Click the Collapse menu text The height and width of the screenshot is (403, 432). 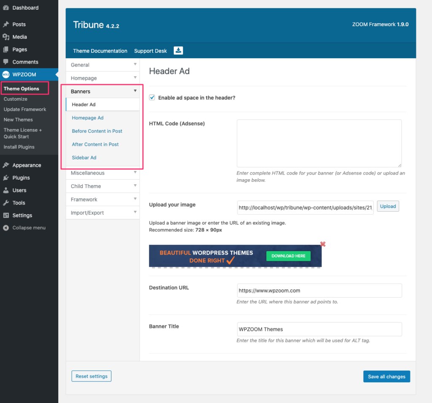coord(29,228)
